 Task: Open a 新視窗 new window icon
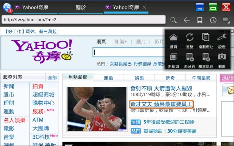(x=174, y=61)
